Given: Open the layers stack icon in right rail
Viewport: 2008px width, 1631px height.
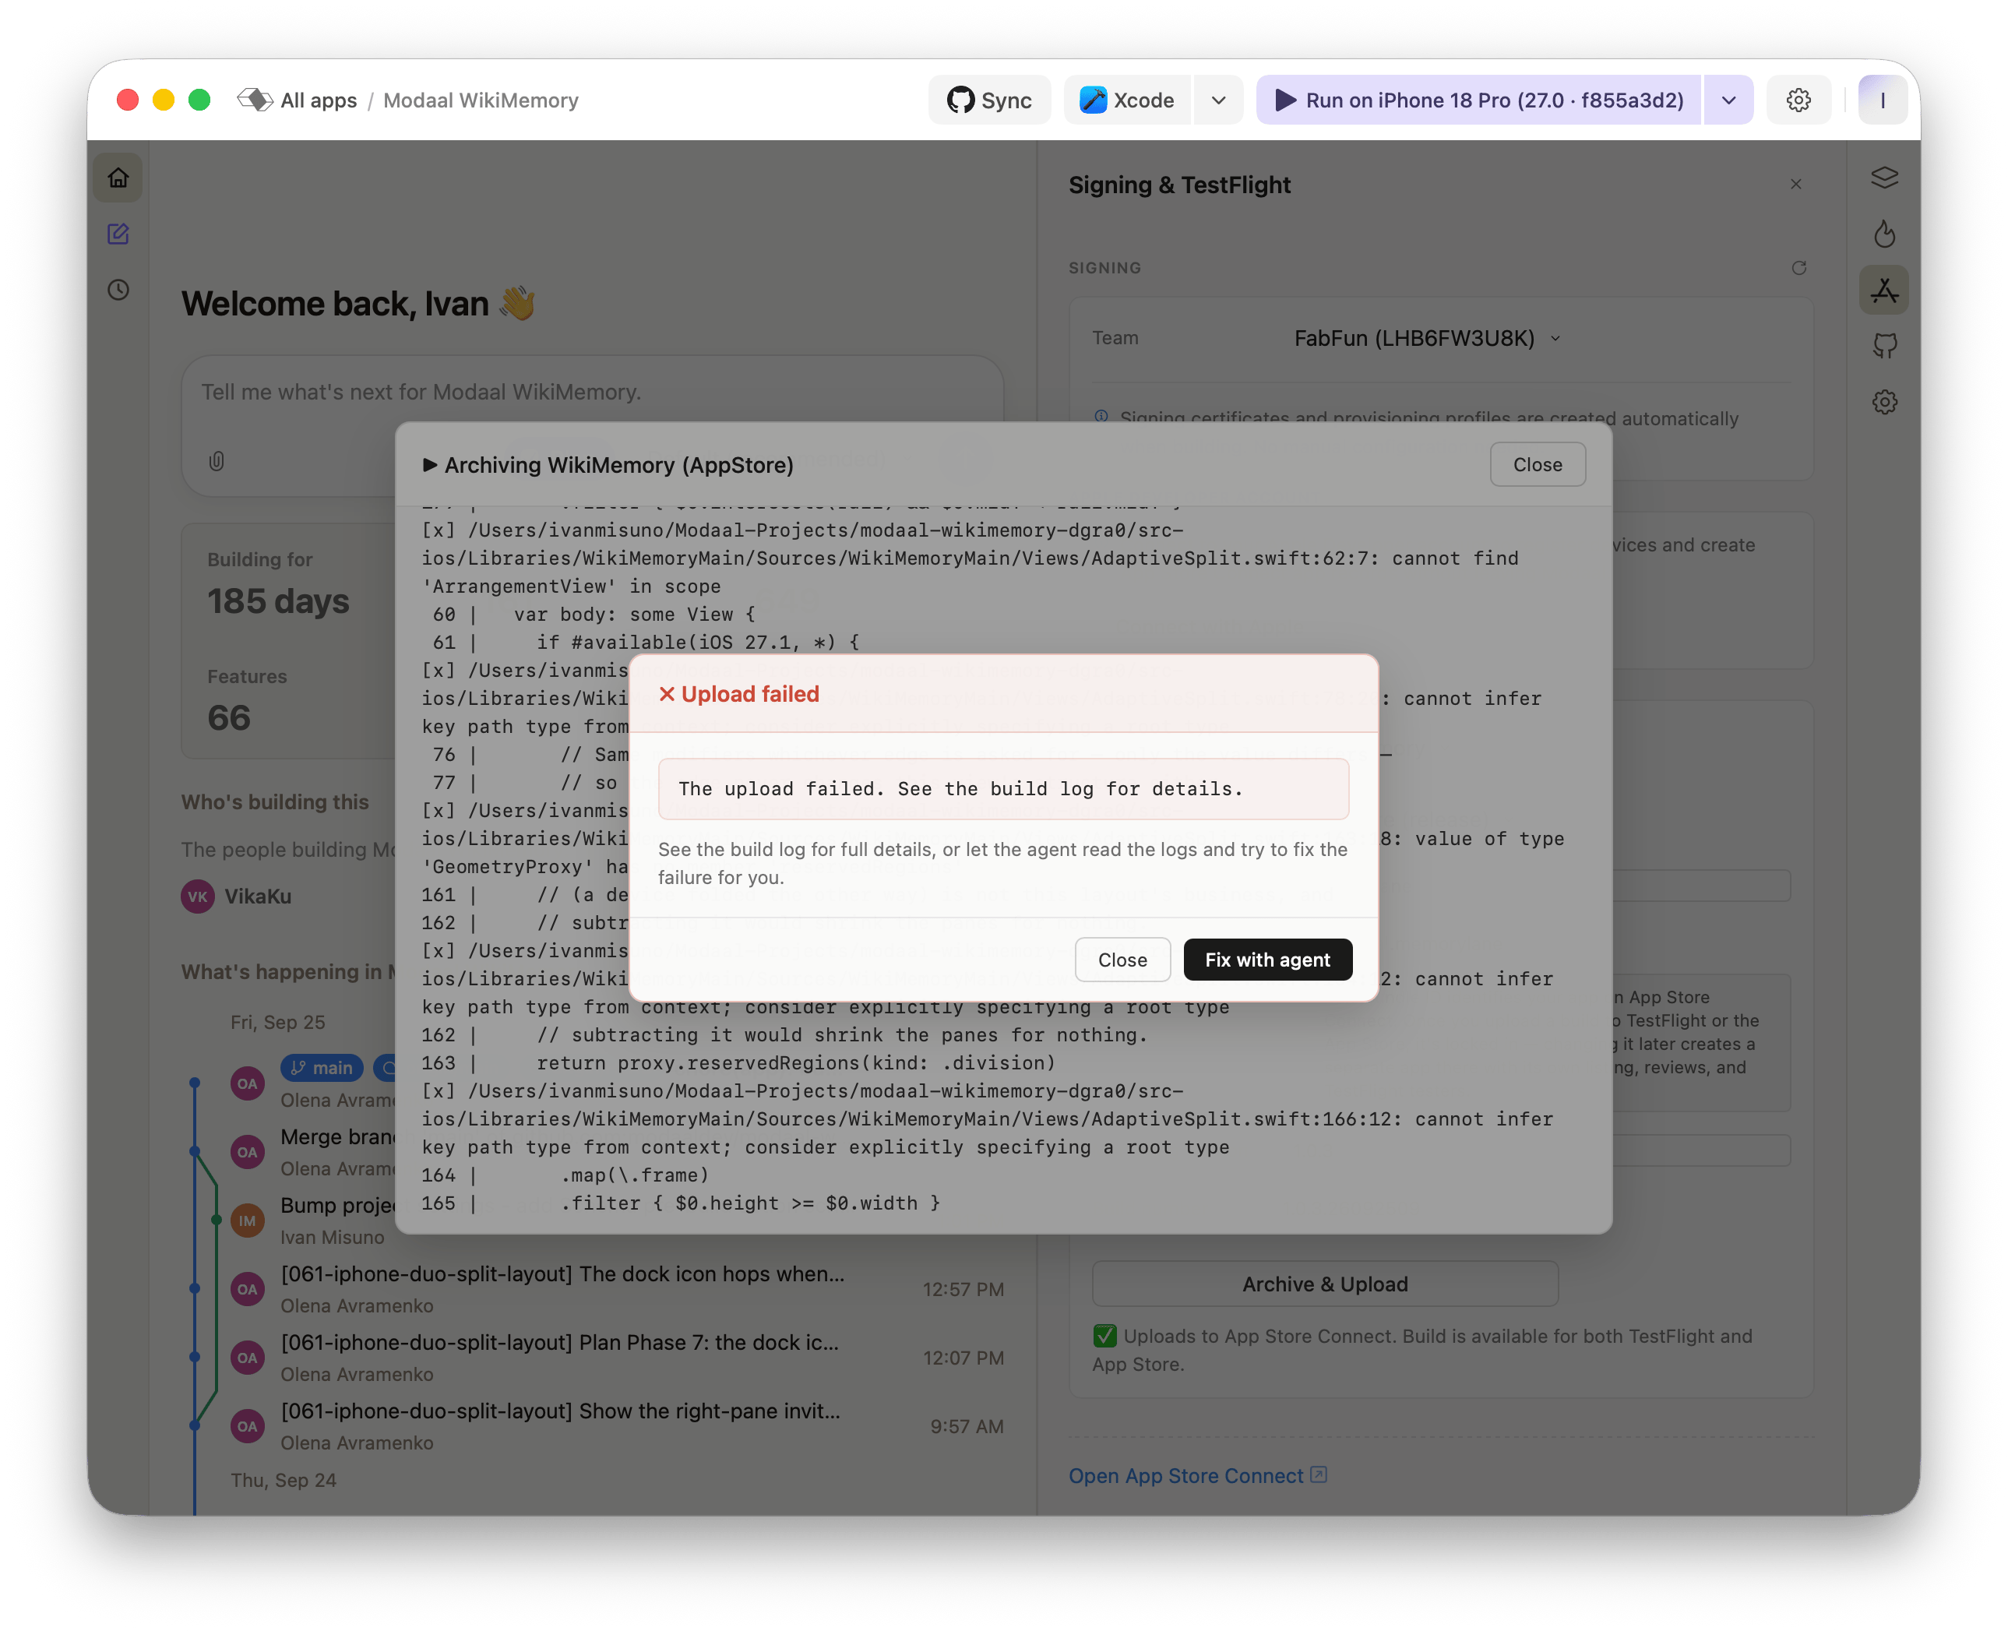Looking at the screenshot, I should point(1884,178).
